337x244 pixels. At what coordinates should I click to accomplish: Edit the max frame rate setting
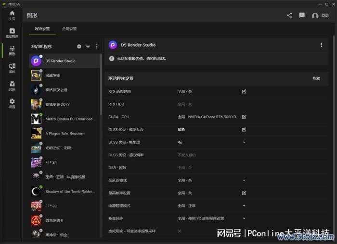244,193
